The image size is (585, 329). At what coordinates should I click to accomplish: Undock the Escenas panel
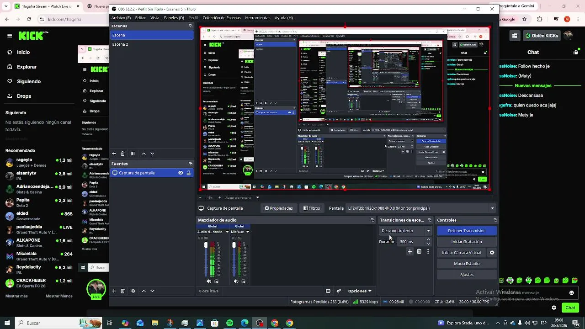point(191,26)
